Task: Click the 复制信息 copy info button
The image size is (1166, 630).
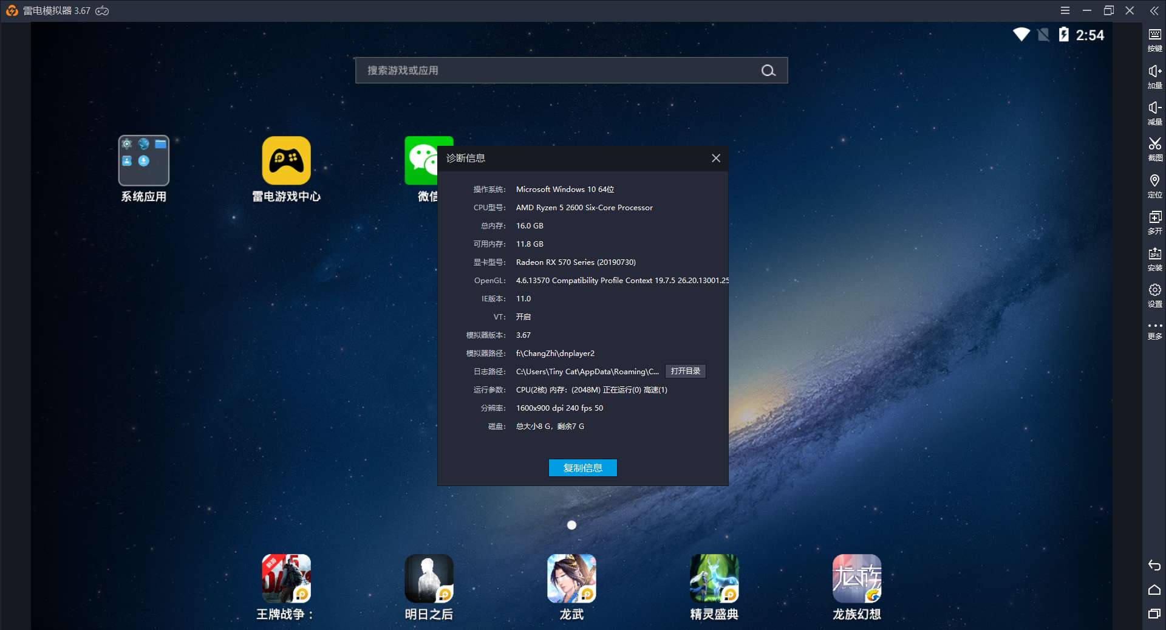Action: pos(582,468)
